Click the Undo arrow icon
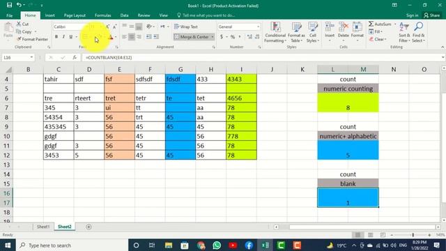 [19, 5]
